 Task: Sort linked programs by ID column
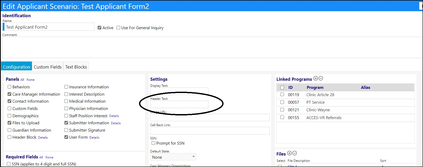[291, 88]
